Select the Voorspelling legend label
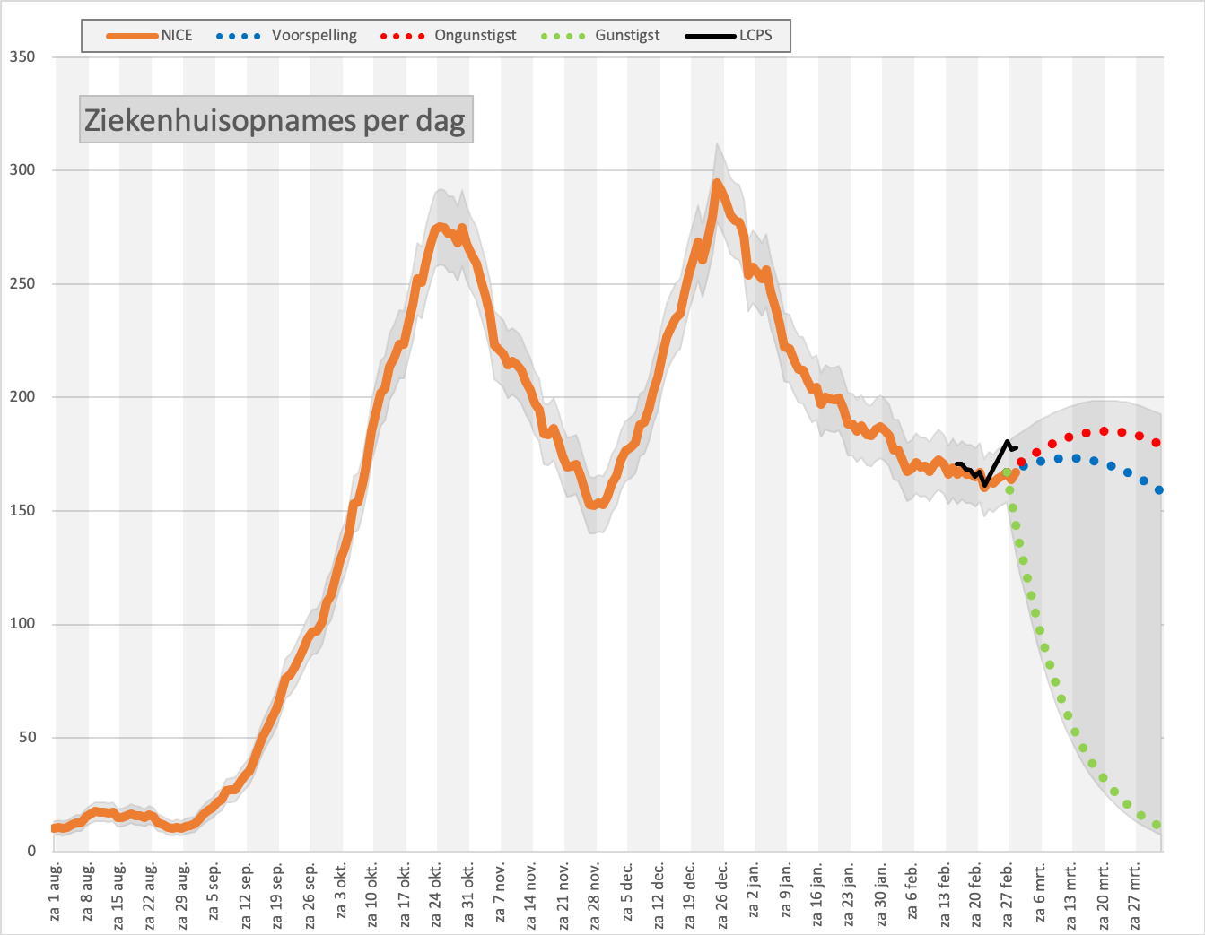The height and width of the screenshot is (935, 1205). pyautogui.click(x=314, y=36)
